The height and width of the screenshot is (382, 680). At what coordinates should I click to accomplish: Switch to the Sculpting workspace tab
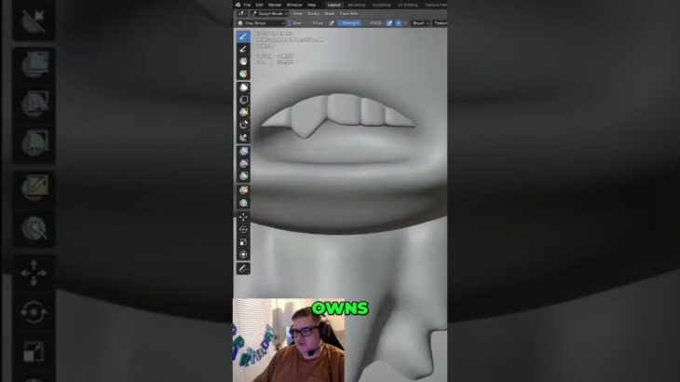coord(382,5)
